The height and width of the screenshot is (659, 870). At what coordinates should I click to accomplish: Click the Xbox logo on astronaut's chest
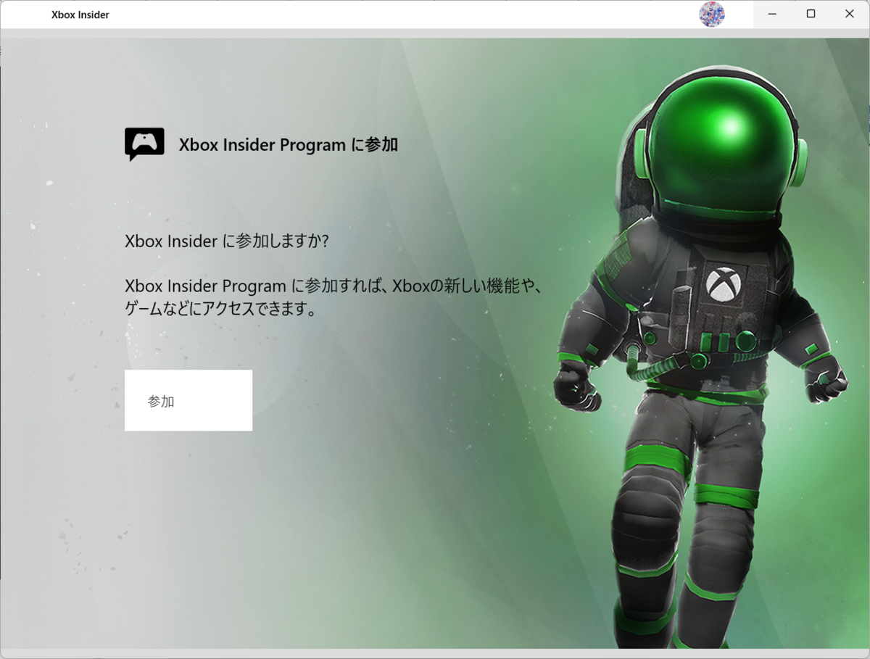coord(722,284)
